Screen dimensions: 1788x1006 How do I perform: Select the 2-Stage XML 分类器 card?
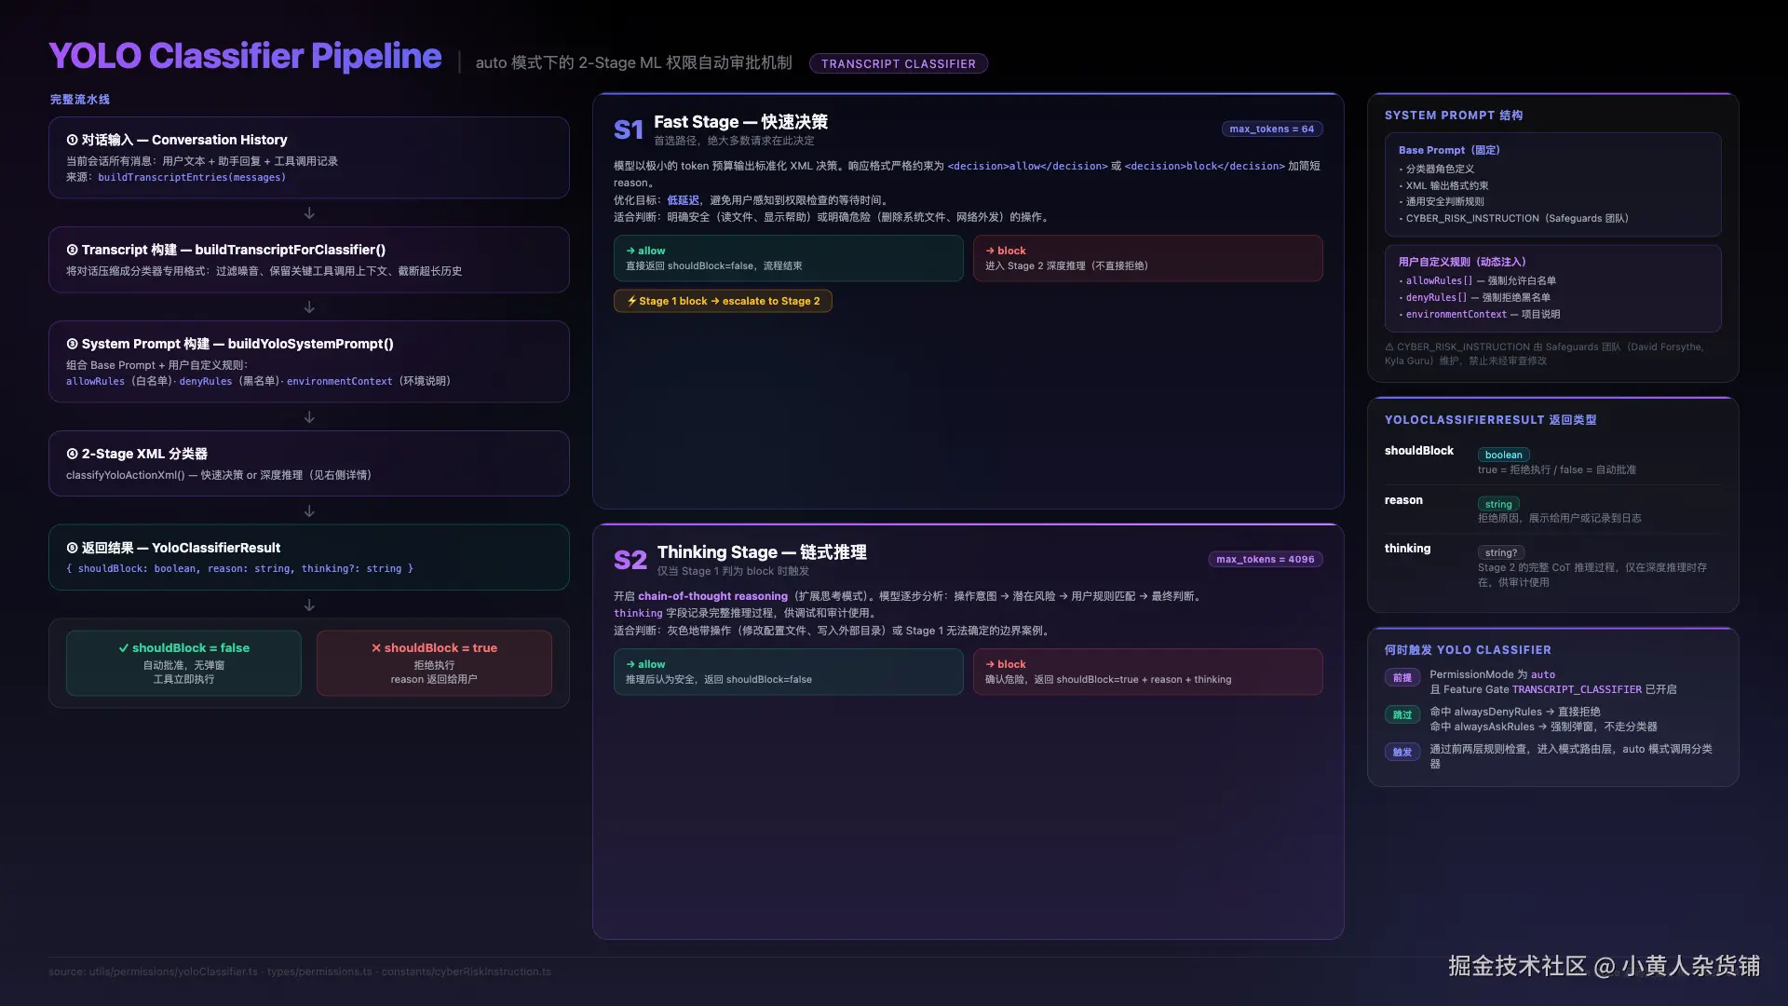(x=308, y=463)
